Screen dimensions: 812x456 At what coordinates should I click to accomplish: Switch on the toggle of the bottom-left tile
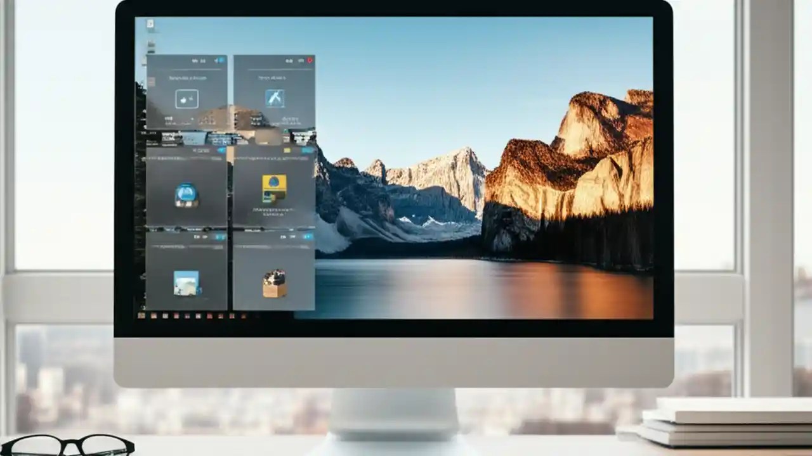pyautogui.click(x=220, y=237)
